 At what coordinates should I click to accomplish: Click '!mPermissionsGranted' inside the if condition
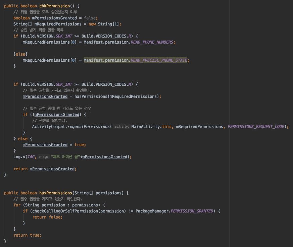tap(56, 115)
